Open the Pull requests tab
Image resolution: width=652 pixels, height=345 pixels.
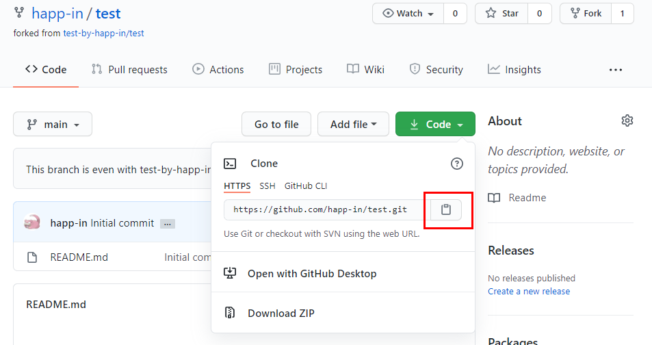point(129,70)
